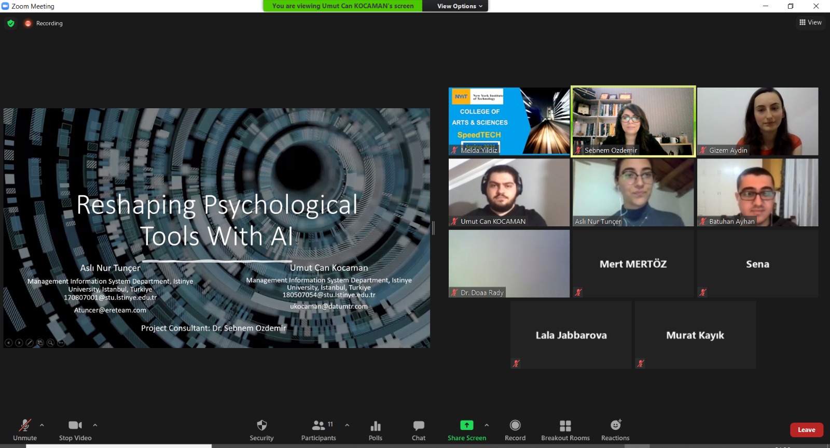Viewport: 830px width, 448px height.
Task: Open the Polls window
Action: coord(375,430)
